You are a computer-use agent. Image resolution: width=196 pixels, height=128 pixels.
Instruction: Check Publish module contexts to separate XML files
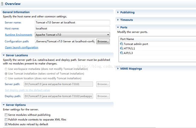6,119
